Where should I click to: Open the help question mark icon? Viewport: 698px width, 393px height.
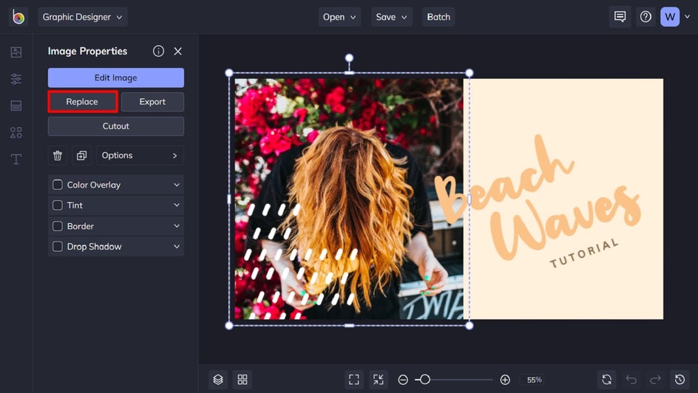click(646, 17)
